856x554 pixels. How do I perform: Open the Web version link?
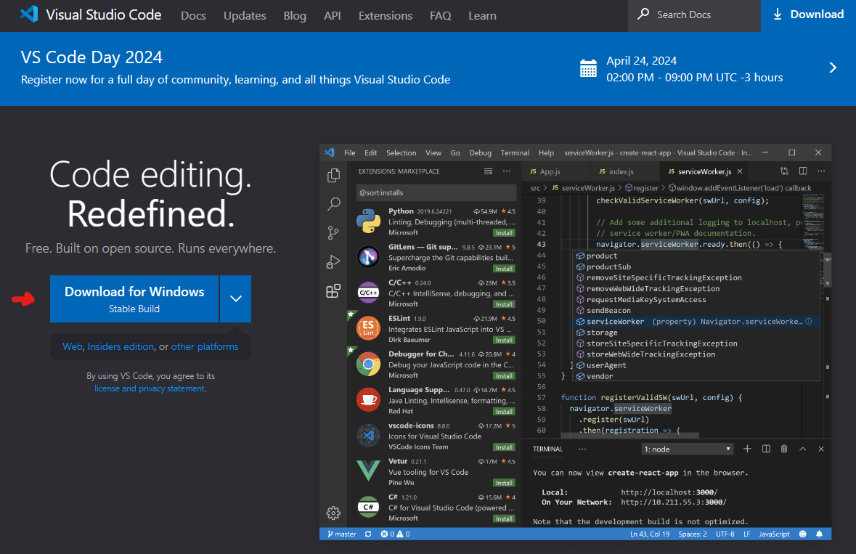click(x=72, y=346)
